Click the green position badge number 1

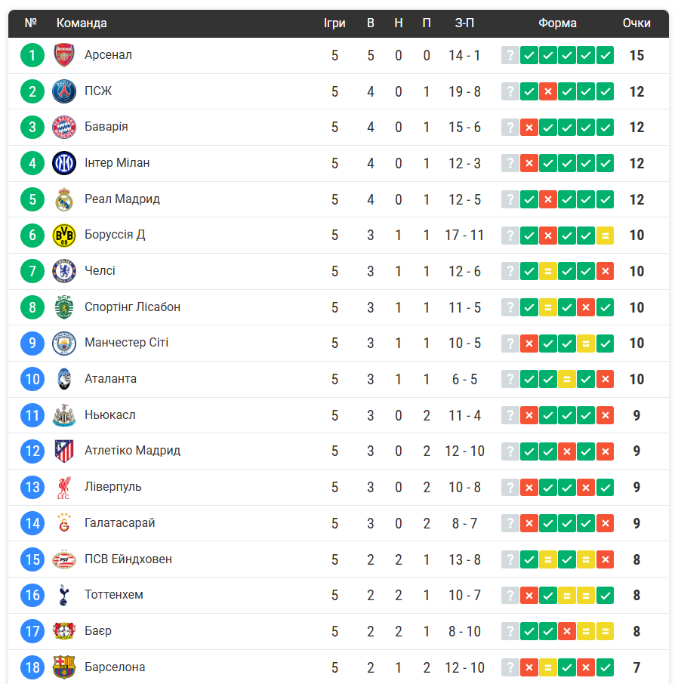coord(32,55)
